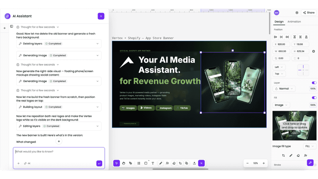Click the Y position field
Screen dimensions: 318x179
(300, 44)
